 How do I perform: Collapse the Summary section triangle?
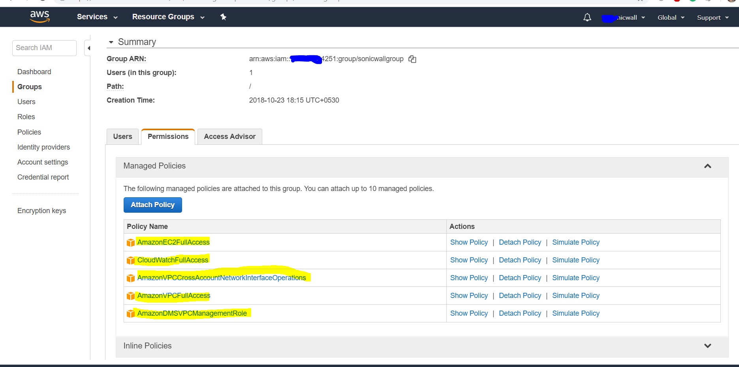click(111, 42)
